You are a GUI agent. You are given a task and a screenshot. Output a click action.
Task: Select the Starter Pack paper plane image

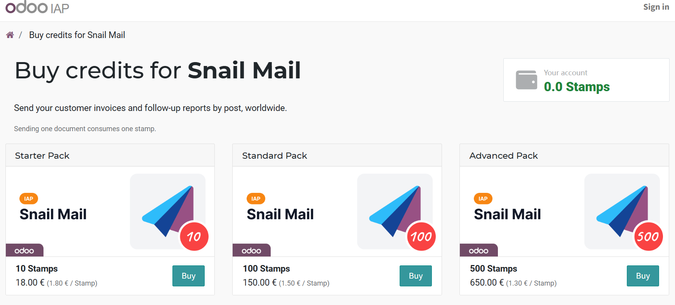pos(168,211)
